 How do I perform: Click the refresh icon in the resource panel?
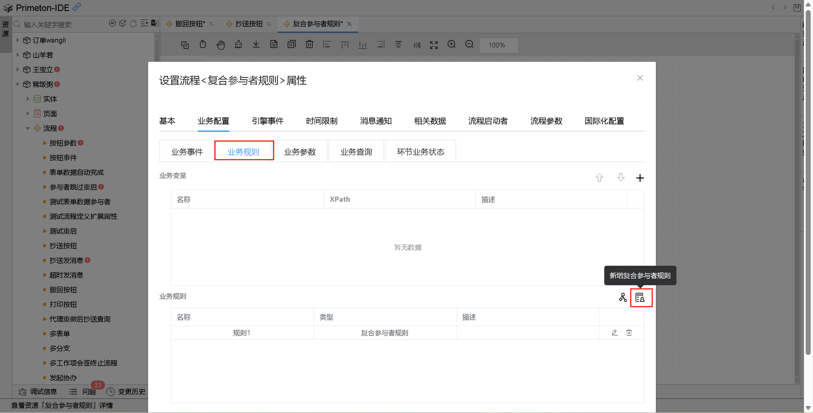(x=133, y=24)
